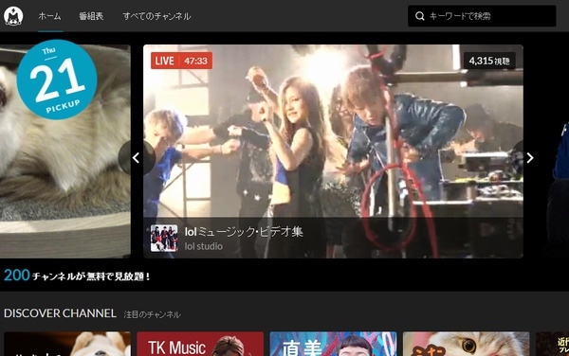Screen dimensions: 569x356
Task: Click the LIVE 47:33 badge
Action: pyautogui.click(x=182, y=61)
